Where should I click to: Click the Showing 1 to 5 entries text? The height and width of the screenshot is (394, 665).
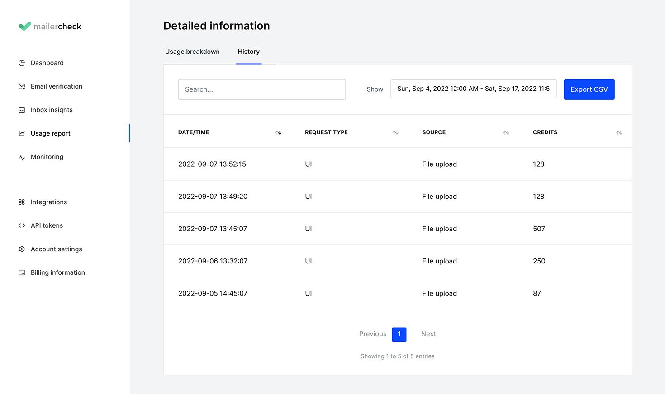[398, 356]
